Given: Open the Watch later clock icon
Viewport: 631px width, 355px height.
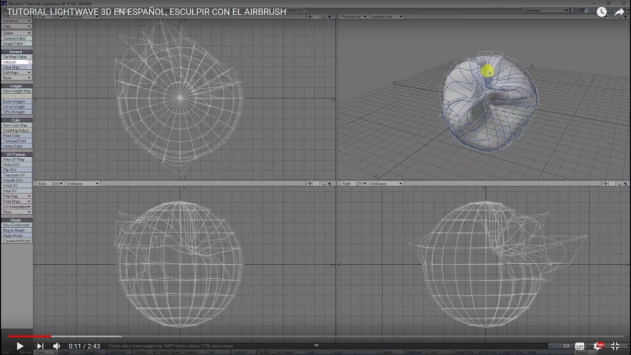Looking at the screenshot, I should tap(601, 12).
